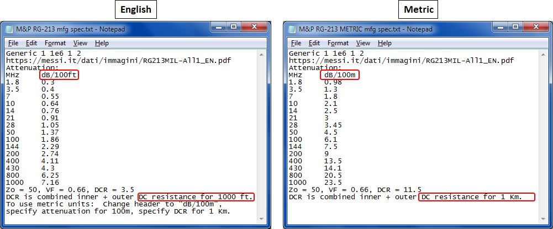Open Help menu in METRIC mfg spec Notepad

pos(385,44)
